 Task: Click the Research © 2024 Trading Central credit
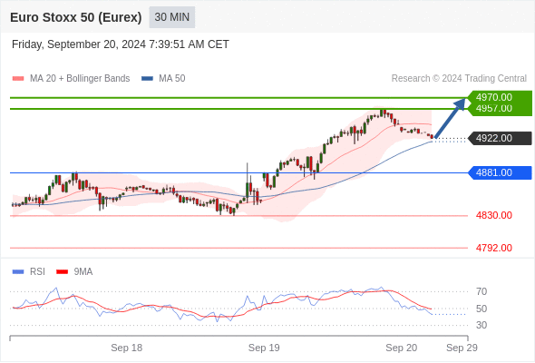click(x=459, y=79)
